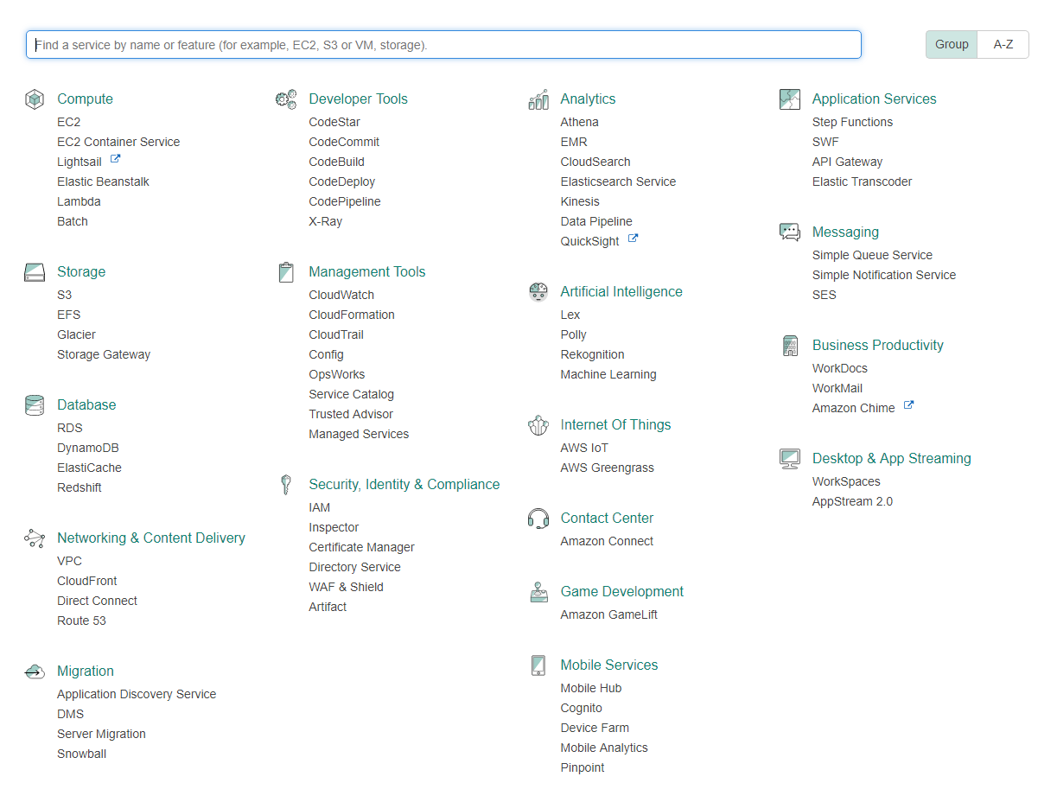Screen dimensions: 1057x802
Task: Open the IAM service
Action: pyautogui.click(x=320, y=508)
